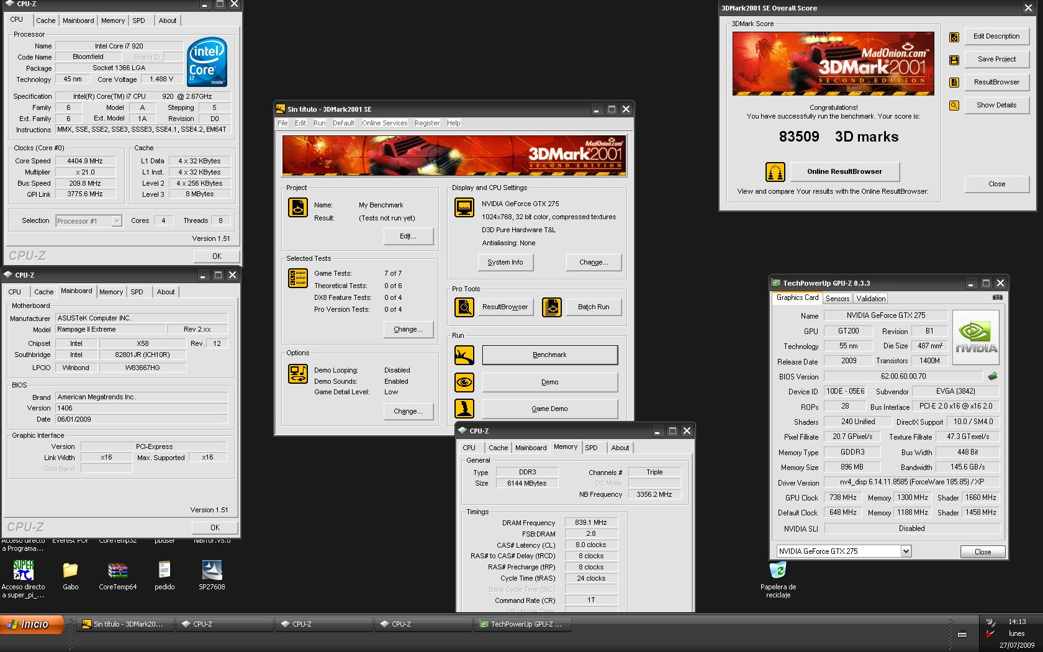Viewport: 1043px width, 652px height.
Task: Open the GPU selection dropdown in GPU-Z
Action: [x=906, y=551]
